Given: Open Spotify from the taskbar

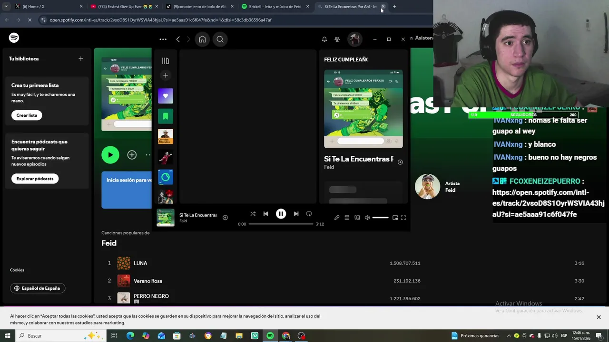Looking at the screenshot, I should [270, 336].
